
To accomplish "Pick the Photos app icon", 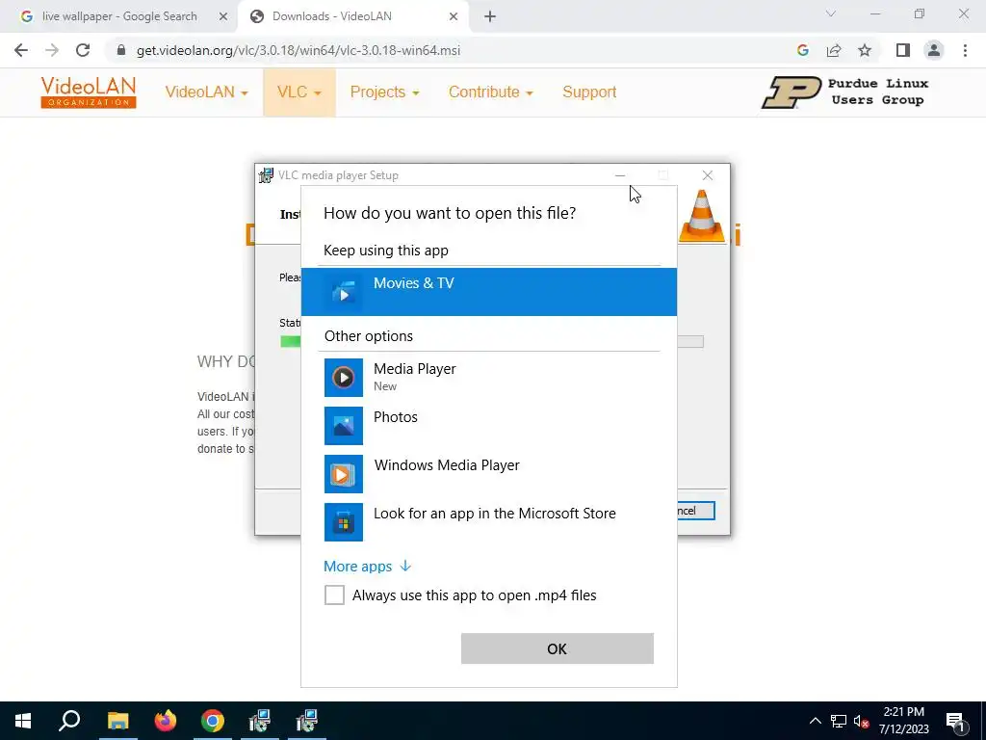I will (x=344, y=425).
